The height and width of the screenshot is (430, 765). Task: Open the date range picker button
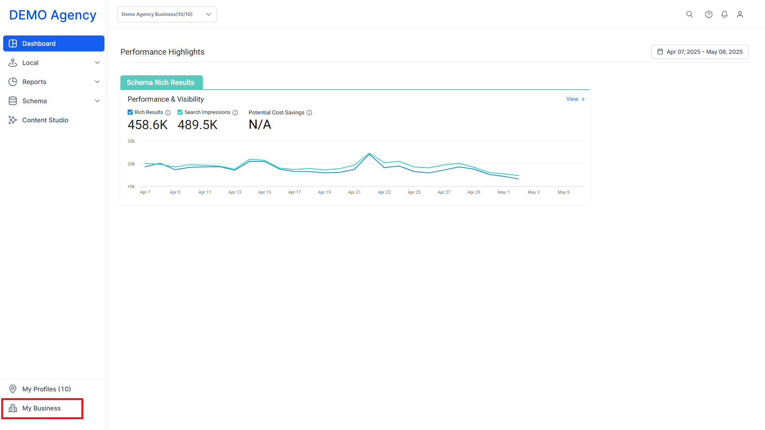pyautogui.click(x=700, y=52)
